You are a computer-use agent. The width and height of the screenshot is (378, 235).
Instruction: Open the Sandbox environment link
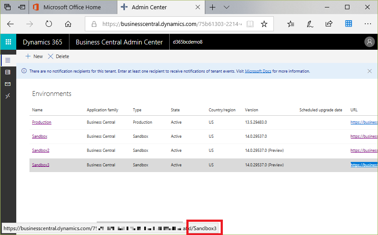coord(40,136)
